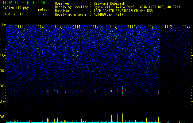The height and width of the screenshot is (123, 193).
Task: Click the kHz axis unit label
Action: [3, 25]
